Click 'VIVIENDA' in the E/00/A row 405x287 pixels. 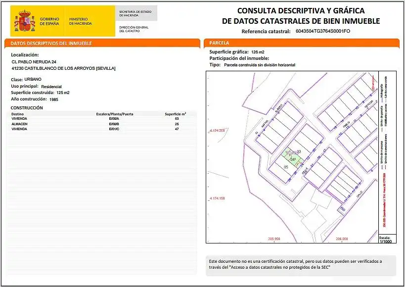click(19, 119)
